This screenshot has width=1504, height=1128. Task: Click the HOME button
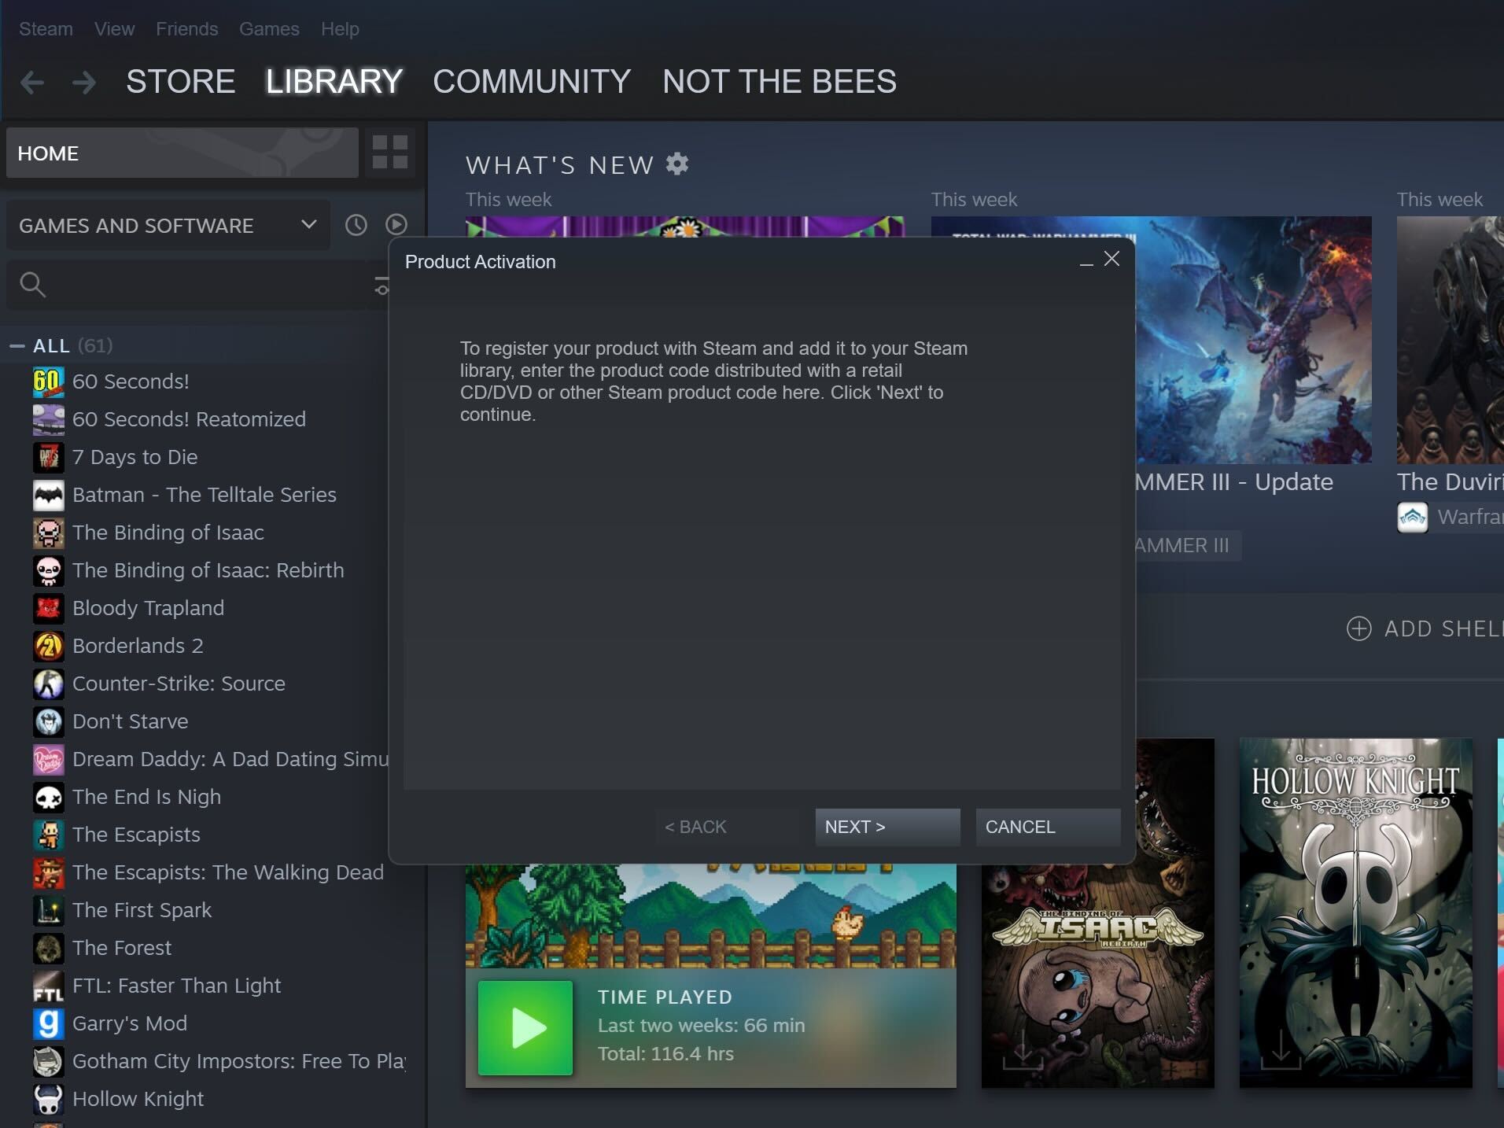click(x=182, y=153)
